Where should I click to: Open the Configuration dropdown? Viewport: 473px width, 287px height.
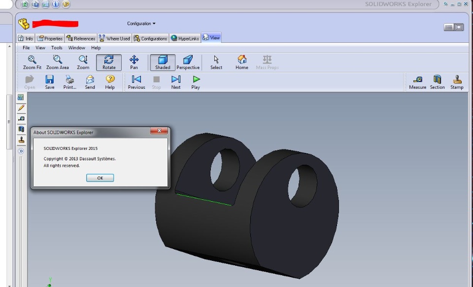141,24
